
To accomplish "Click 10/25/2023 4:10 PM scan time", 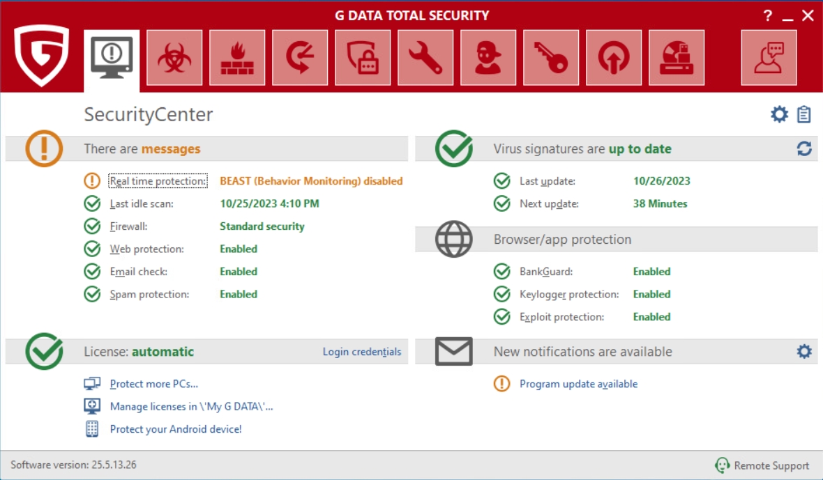I will click(x=269, y=204).
